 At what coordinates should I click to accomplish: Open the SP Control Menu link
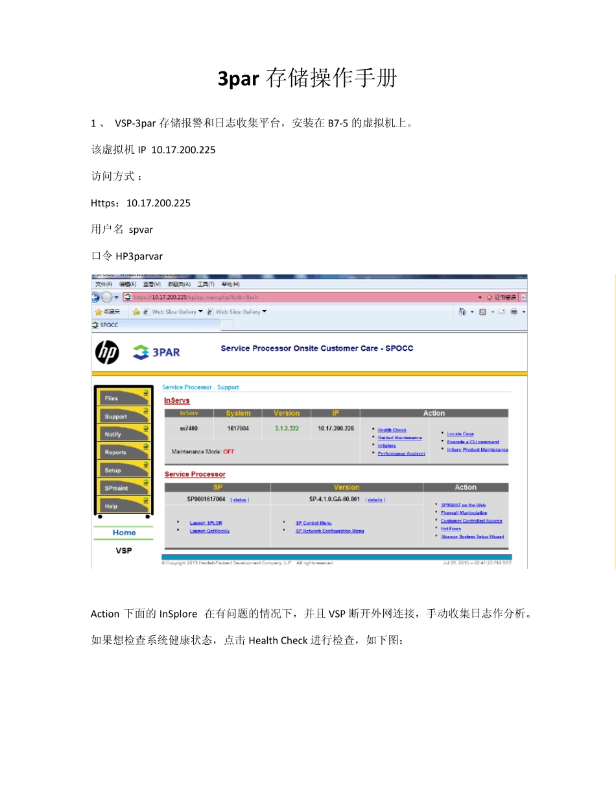314,523
